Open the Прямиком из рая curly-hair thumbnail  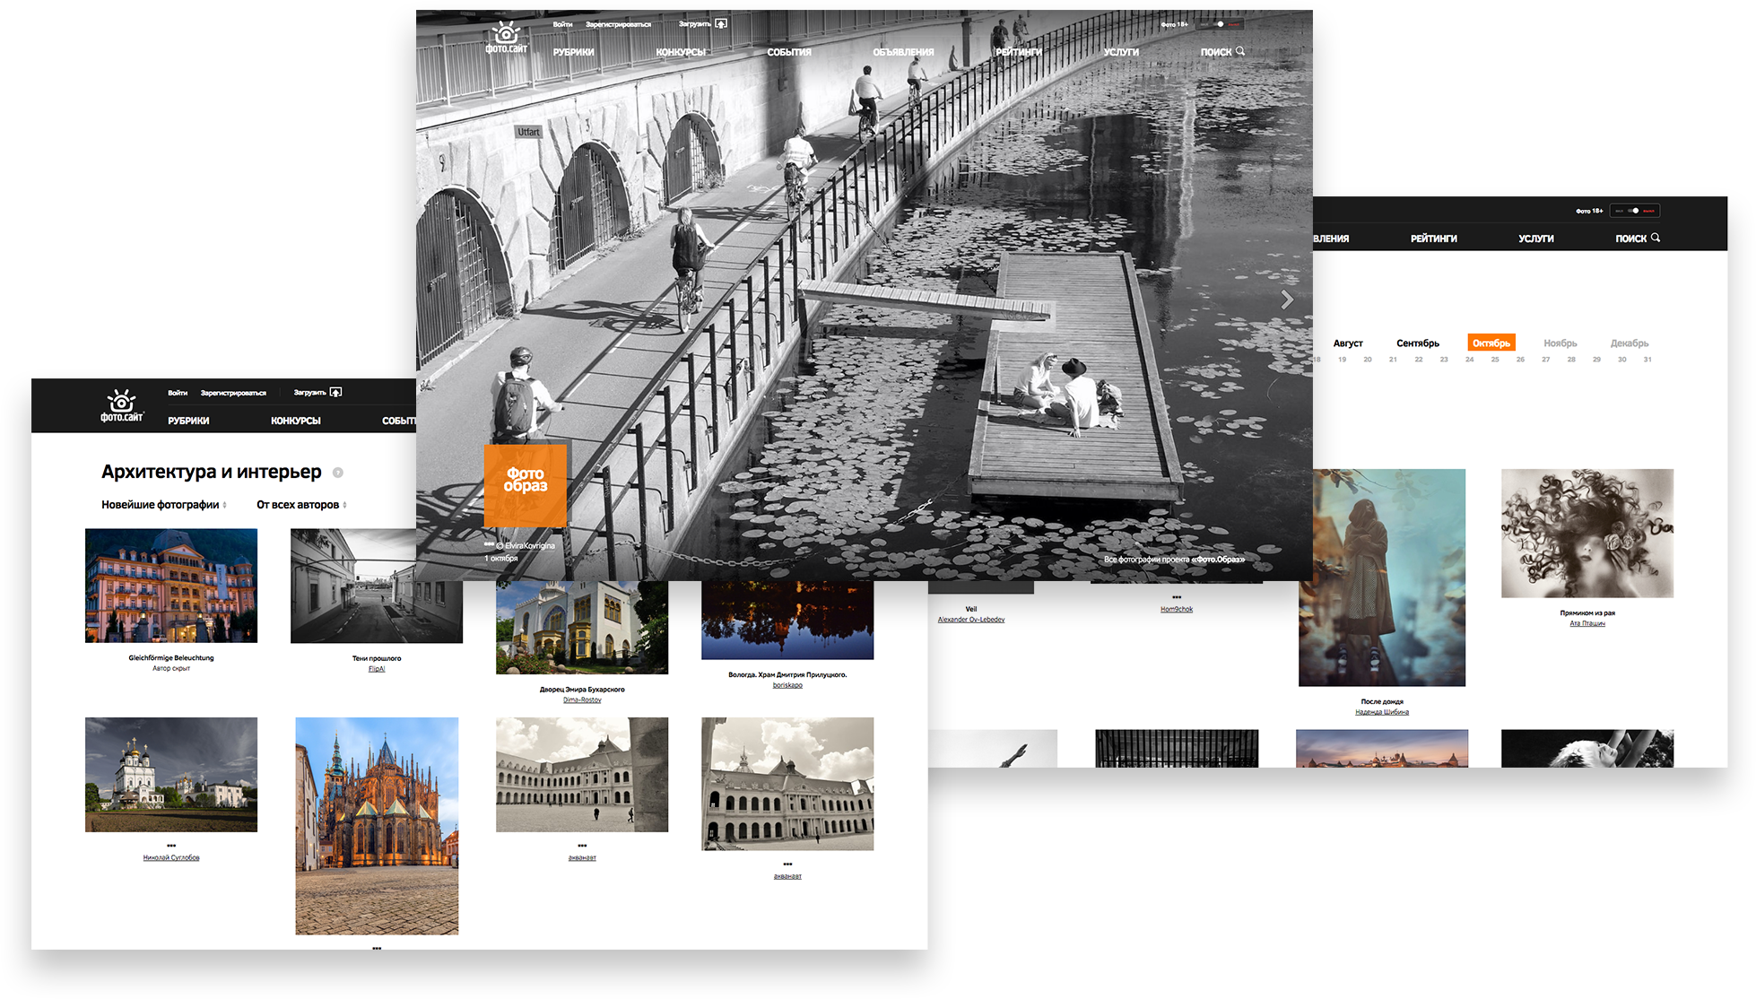coord(1587,534)
